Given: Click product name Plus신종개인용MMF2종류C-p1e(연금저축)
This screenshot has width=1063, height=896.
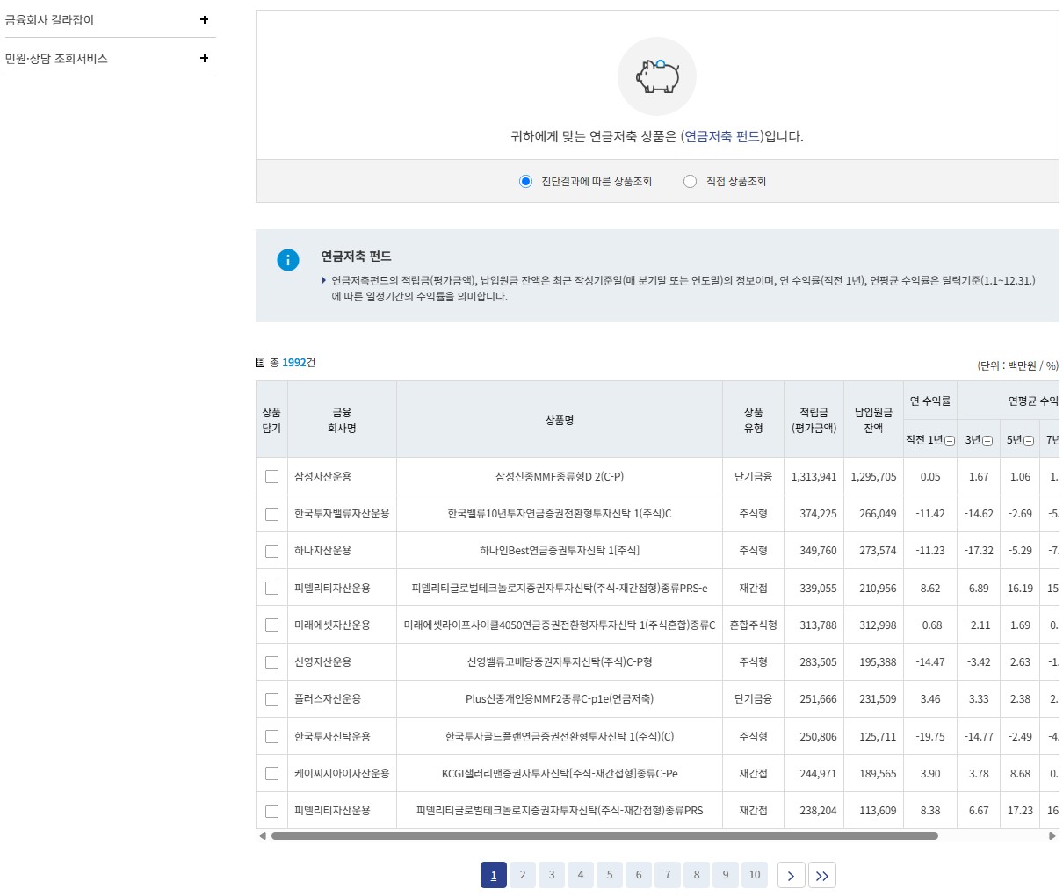Looking at the screenshot, I should pyautogui.click(x=560, y=699).
